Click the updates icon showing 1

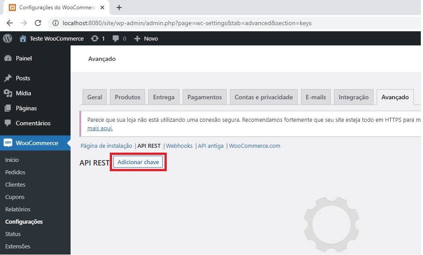[x=95, y=38]
